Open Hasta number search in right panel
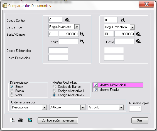The height and width of the screenshot is (131, 157). click(138, 41)
